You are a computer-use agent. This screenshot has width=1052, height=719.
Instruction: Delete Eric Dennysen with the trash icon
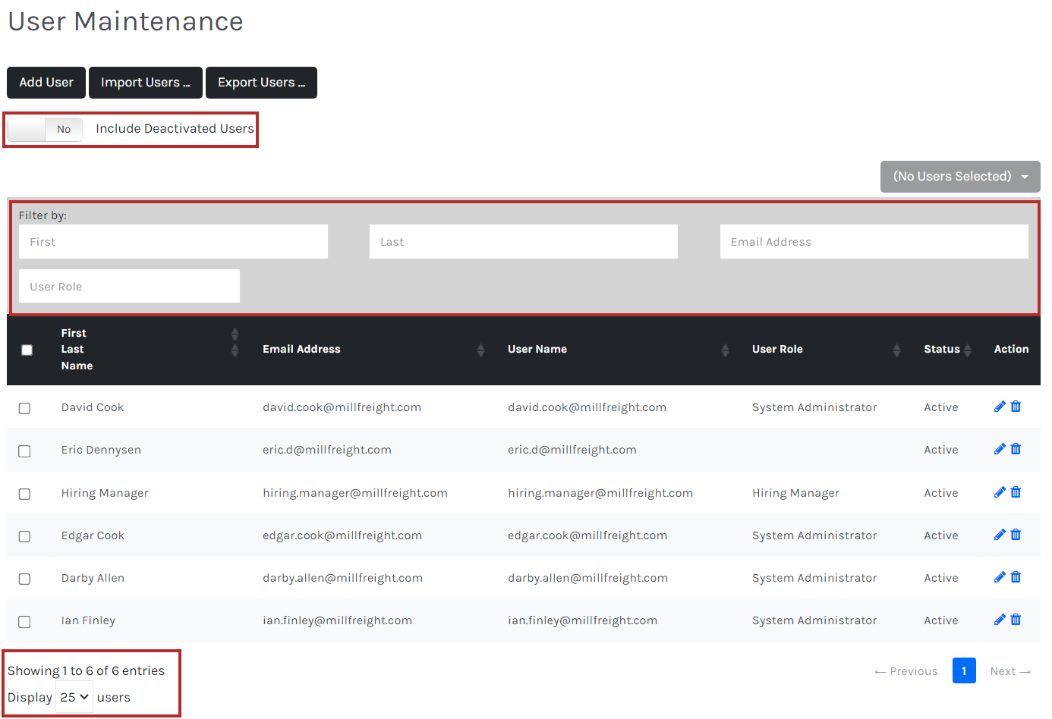[1016, 449]
